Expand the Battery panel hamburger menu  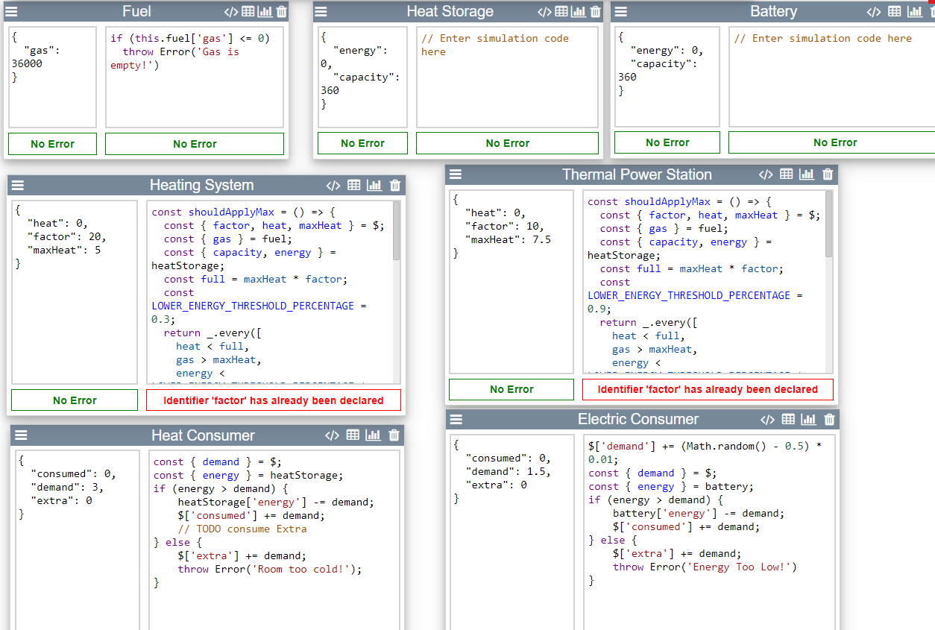620,11
